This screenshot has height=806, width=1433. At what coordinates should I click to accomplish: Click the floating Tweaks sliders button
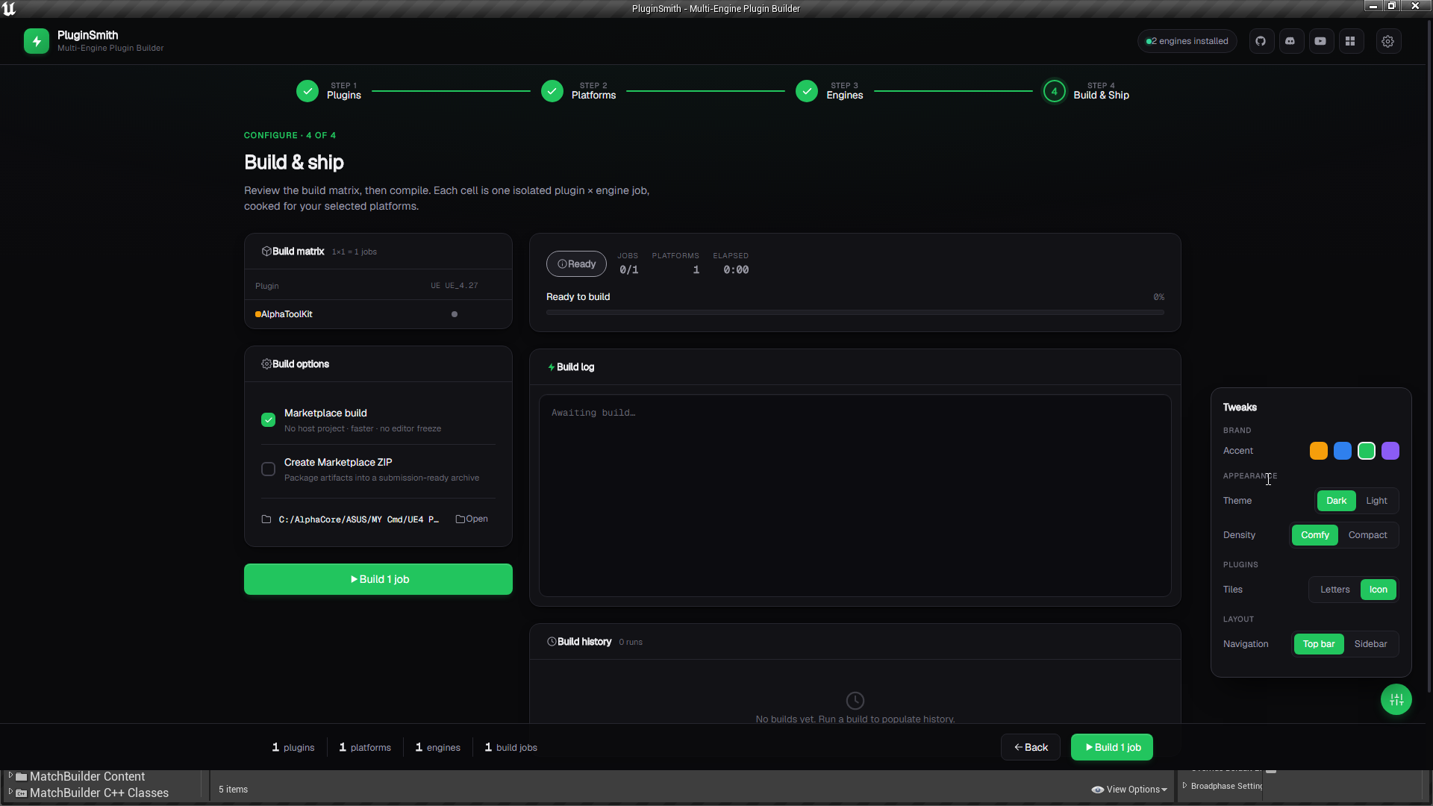point(1396,700)
